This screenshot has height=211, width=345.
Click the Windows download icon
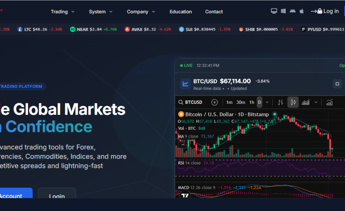283,11
